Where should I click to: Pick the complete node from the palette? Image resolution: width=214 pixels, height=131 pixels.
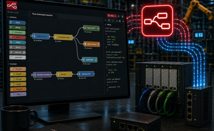[x=17, y=32]
